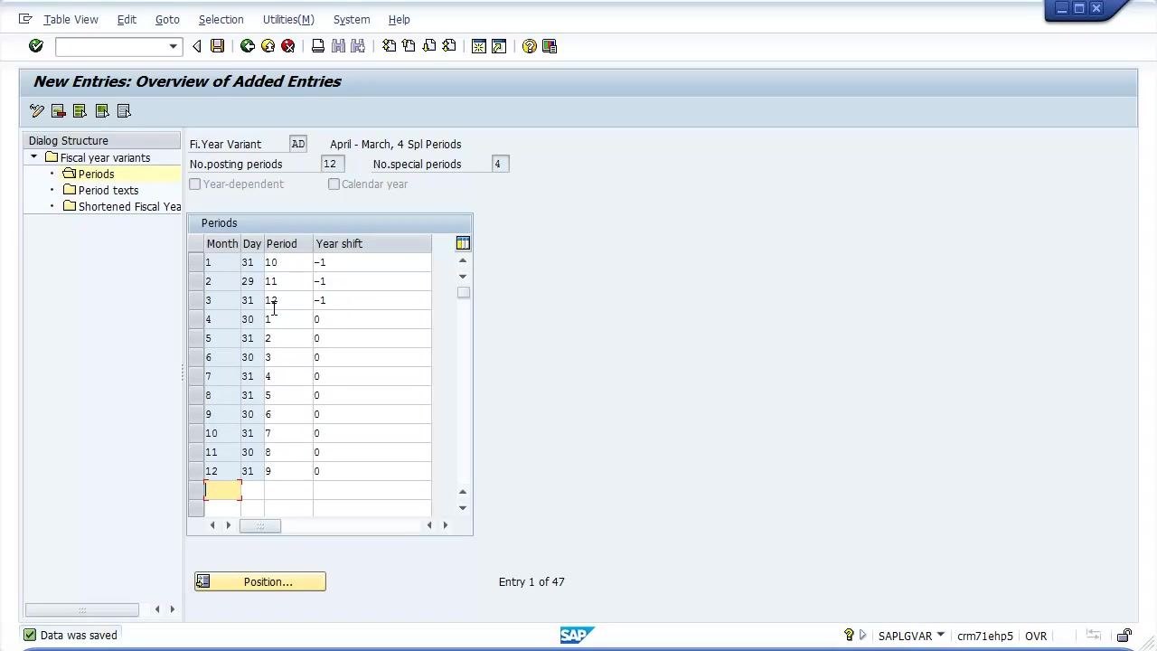This screenshot has height=651, width=1157.
Task: Go to Last page icon
Action: pos(449,46)
